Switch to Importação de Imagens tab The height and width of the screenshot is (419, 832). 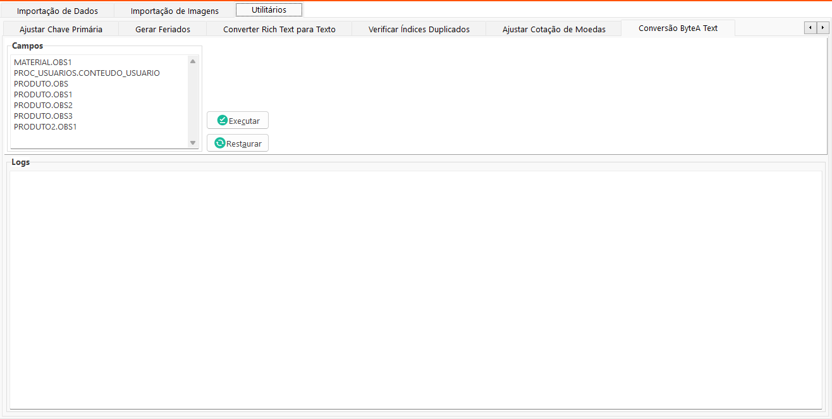174,11
